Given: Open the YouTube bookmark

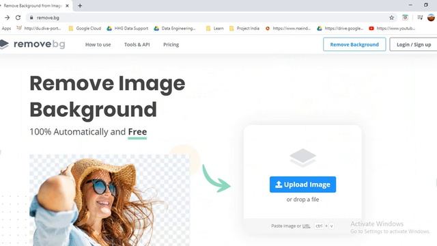Looking at the screenshot, I should (392, 29).
